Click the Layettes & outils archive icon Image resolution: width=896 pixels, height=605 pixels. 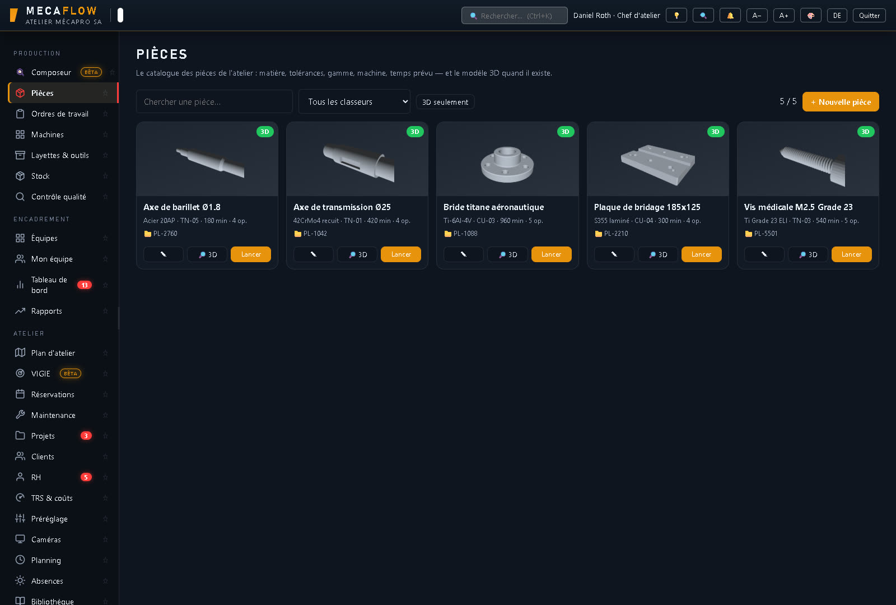click(20, 155)
